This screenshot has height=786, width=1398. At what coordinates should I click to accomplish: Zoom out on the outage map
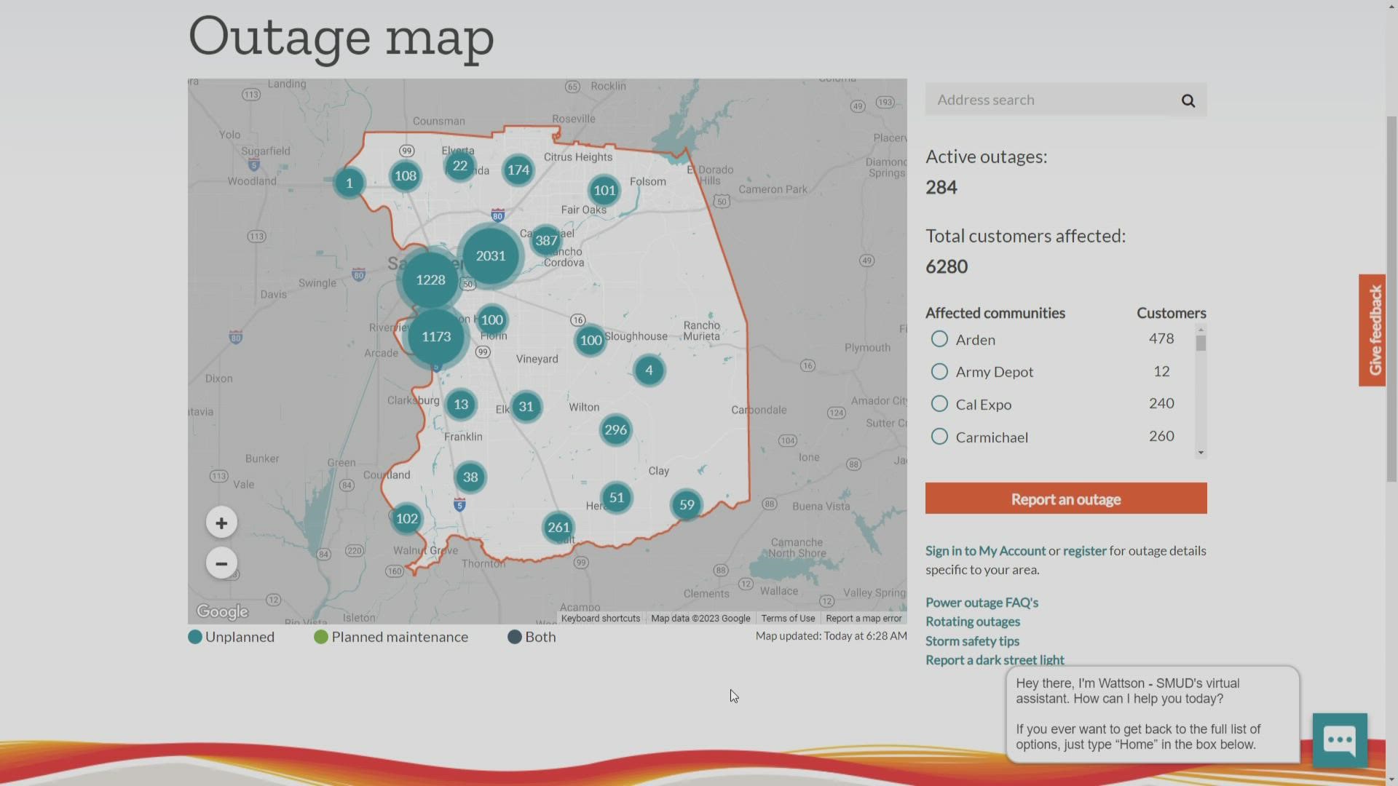point(221,563)
